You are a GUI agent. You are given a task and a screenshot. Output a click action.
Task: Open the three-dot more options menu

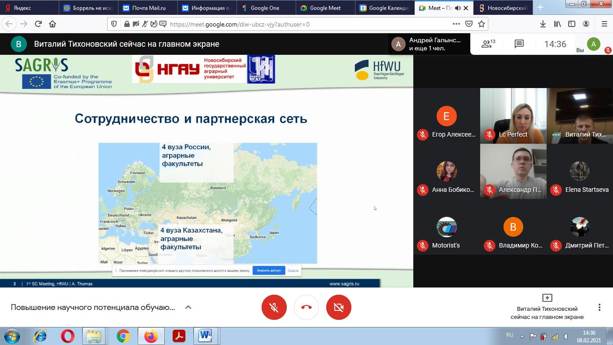click(x=599, y=307)
